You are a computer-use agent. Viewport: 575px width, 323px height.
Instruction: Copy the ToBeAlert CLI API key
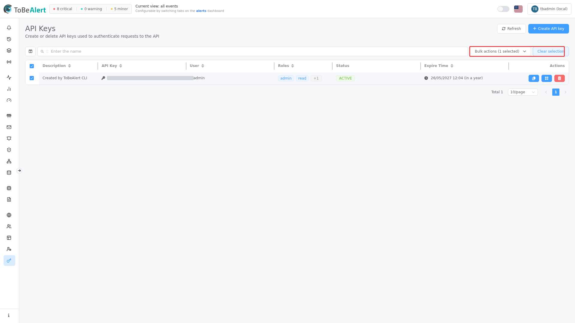click(x=534, y=78)
